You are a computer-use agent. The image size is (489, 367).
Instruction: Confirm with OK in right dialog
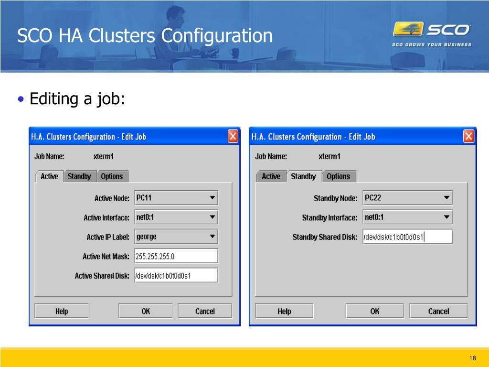tap(374, 311)
